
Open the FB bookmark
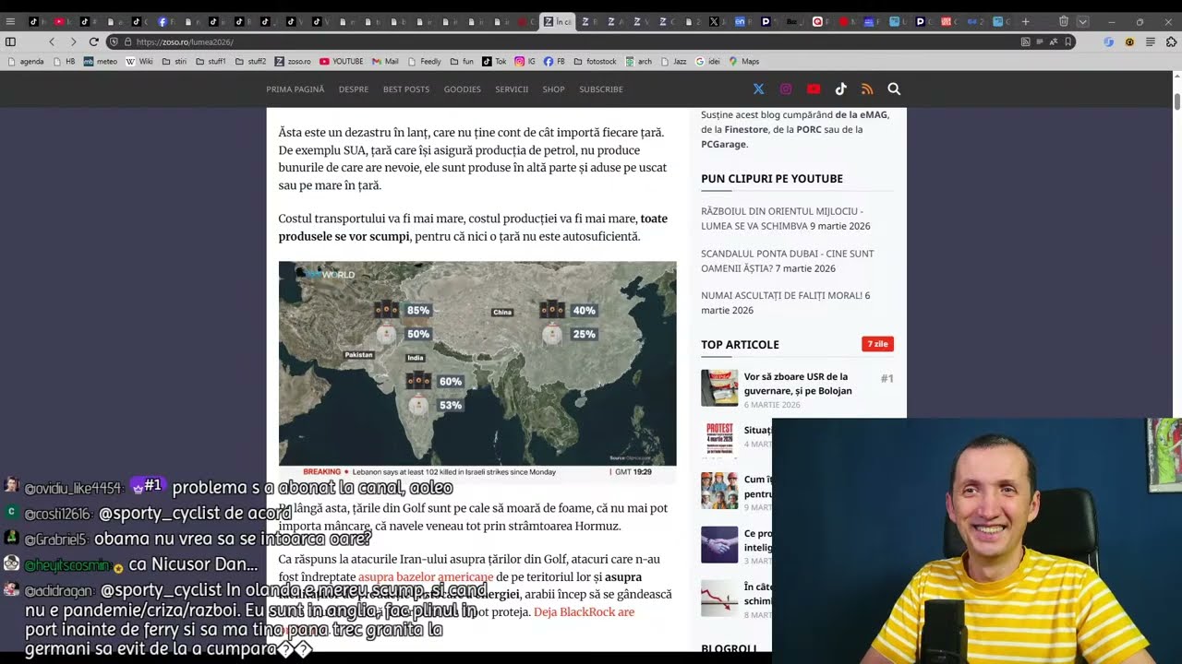coord(554,62)
